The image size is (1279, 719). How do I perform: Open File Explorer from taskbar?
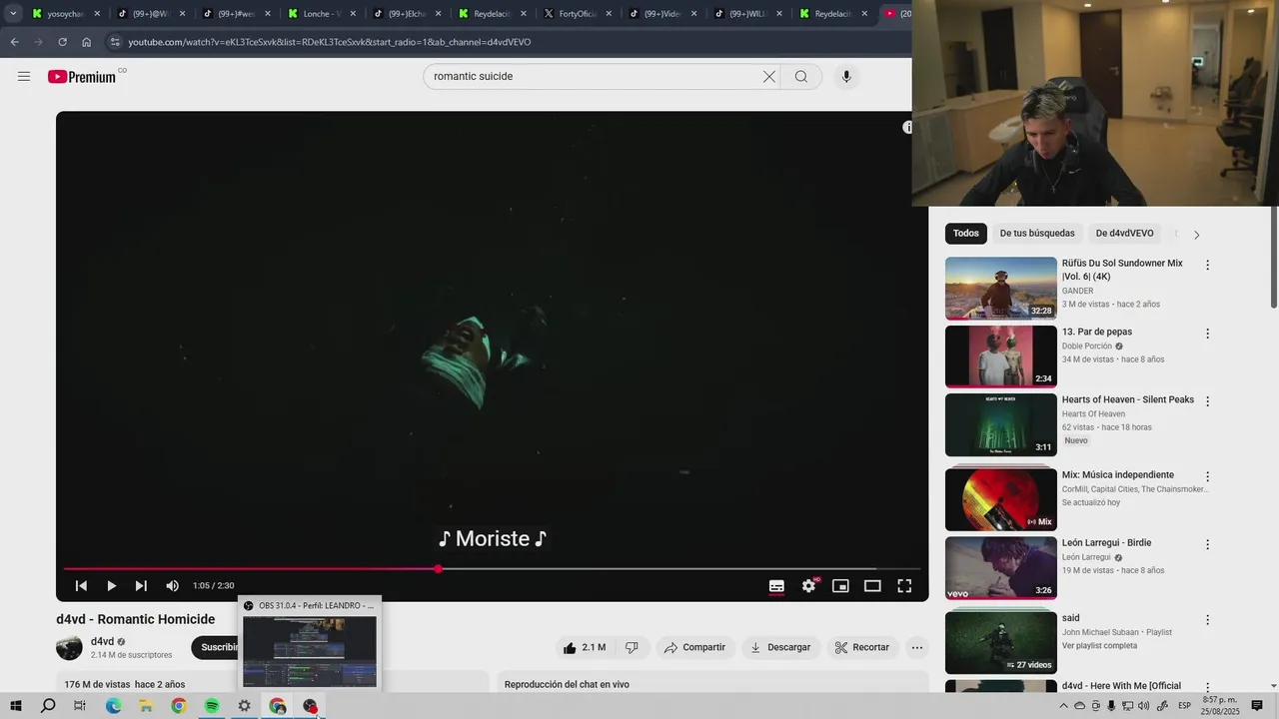[146, 706]
